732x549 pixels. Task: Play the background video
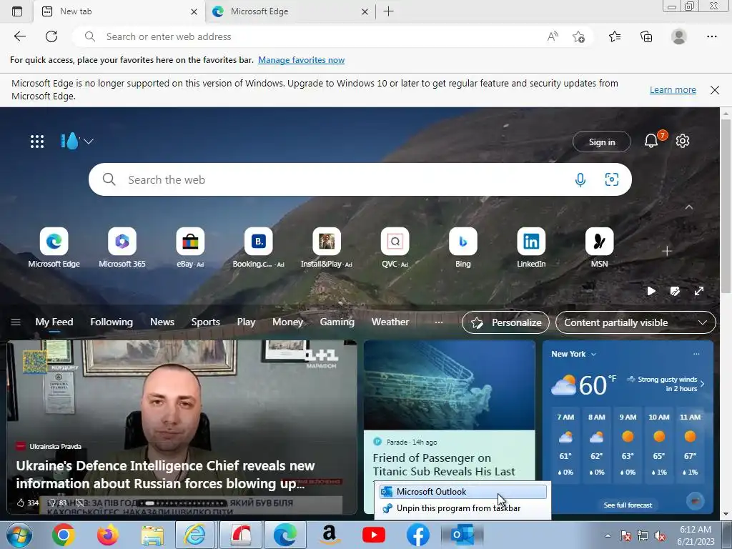651,292
